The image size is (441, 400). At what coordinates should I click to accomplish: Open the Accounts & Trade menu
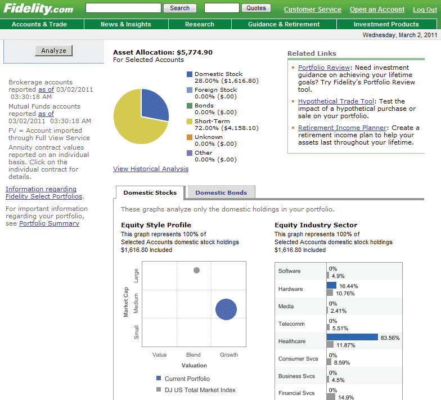[x=39, y=25]
